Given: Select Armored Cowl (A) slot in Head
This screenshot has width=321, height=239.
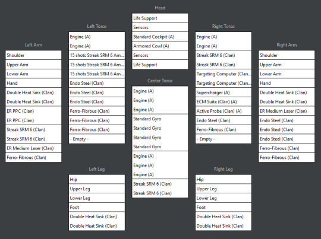Looking at the screenshot, I should tap(160, 46).
